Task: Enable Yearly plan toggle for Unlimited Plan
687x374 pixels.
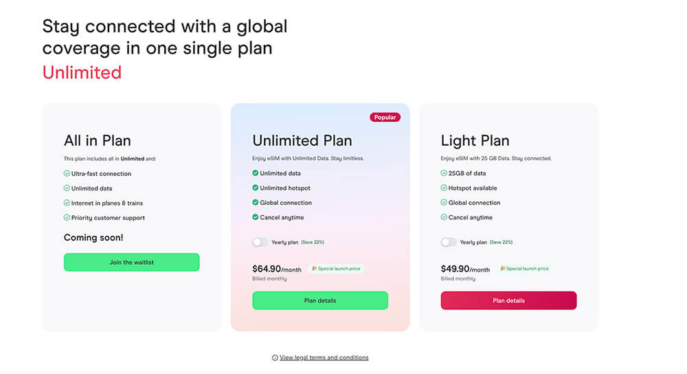Action: pos(260,242)
